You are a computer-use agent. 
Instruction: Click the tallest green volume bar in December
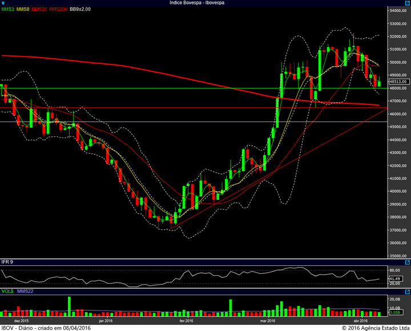69,306
